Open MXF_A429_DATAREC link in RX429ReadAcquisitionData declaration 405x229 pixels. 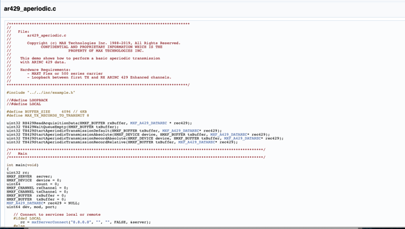148,123
